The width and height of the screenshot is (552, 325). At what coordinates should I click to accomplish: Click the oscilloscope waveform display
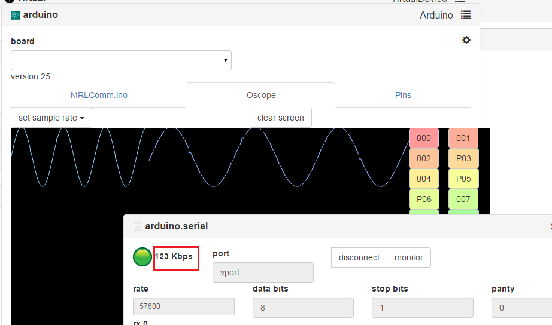pos(210,171)
